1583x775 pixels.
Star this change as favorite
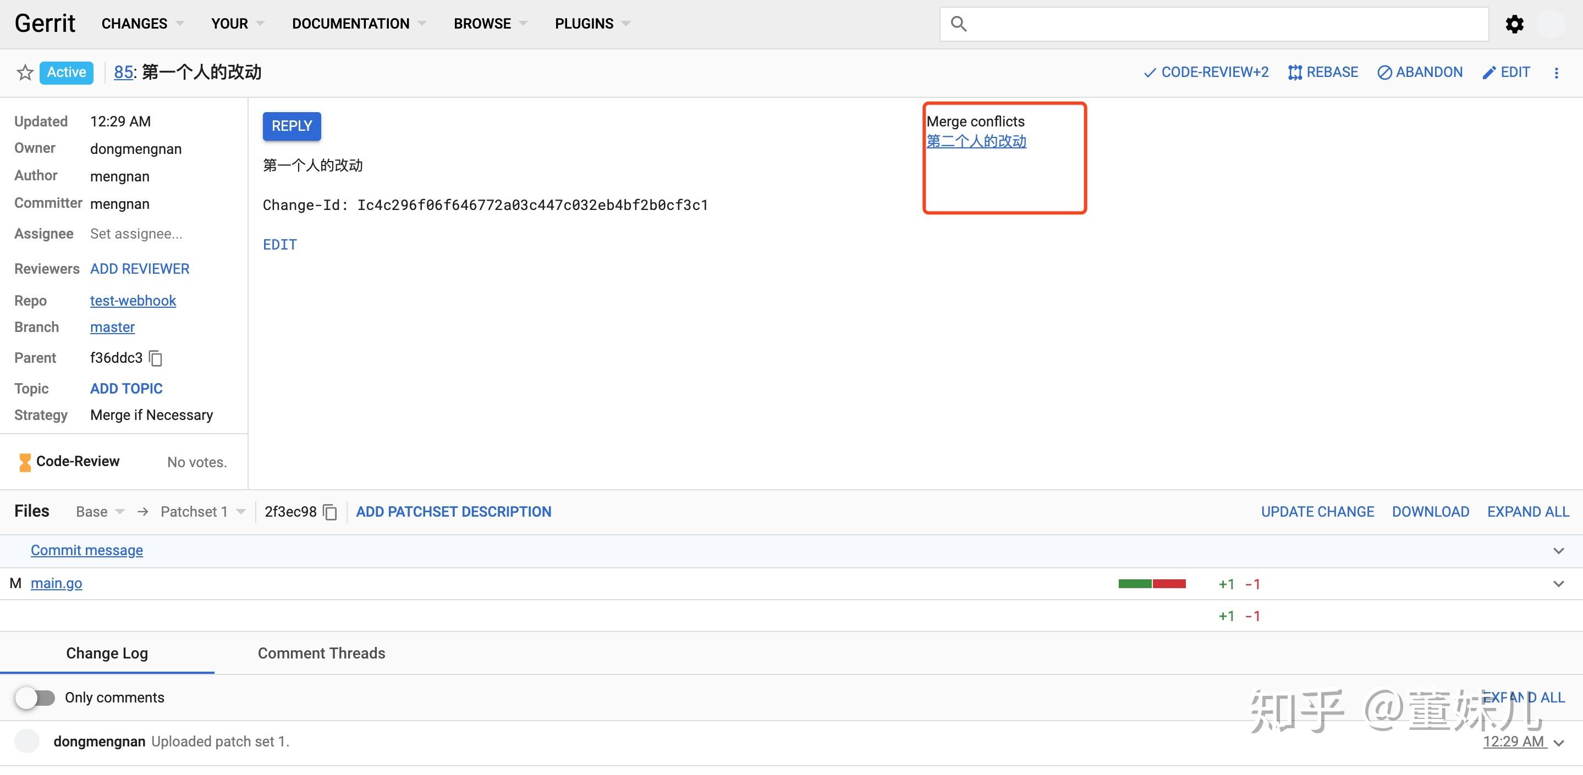click(x=24, y=73)
